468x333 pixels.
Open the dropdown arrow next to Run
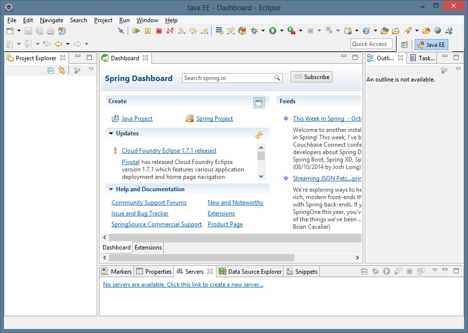coord(282,31)
